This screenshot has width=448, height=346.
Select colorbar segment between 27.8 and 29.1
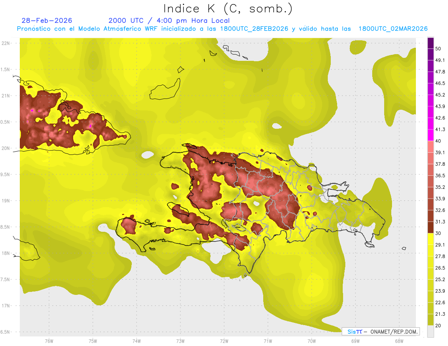click(x=430, y=250)
